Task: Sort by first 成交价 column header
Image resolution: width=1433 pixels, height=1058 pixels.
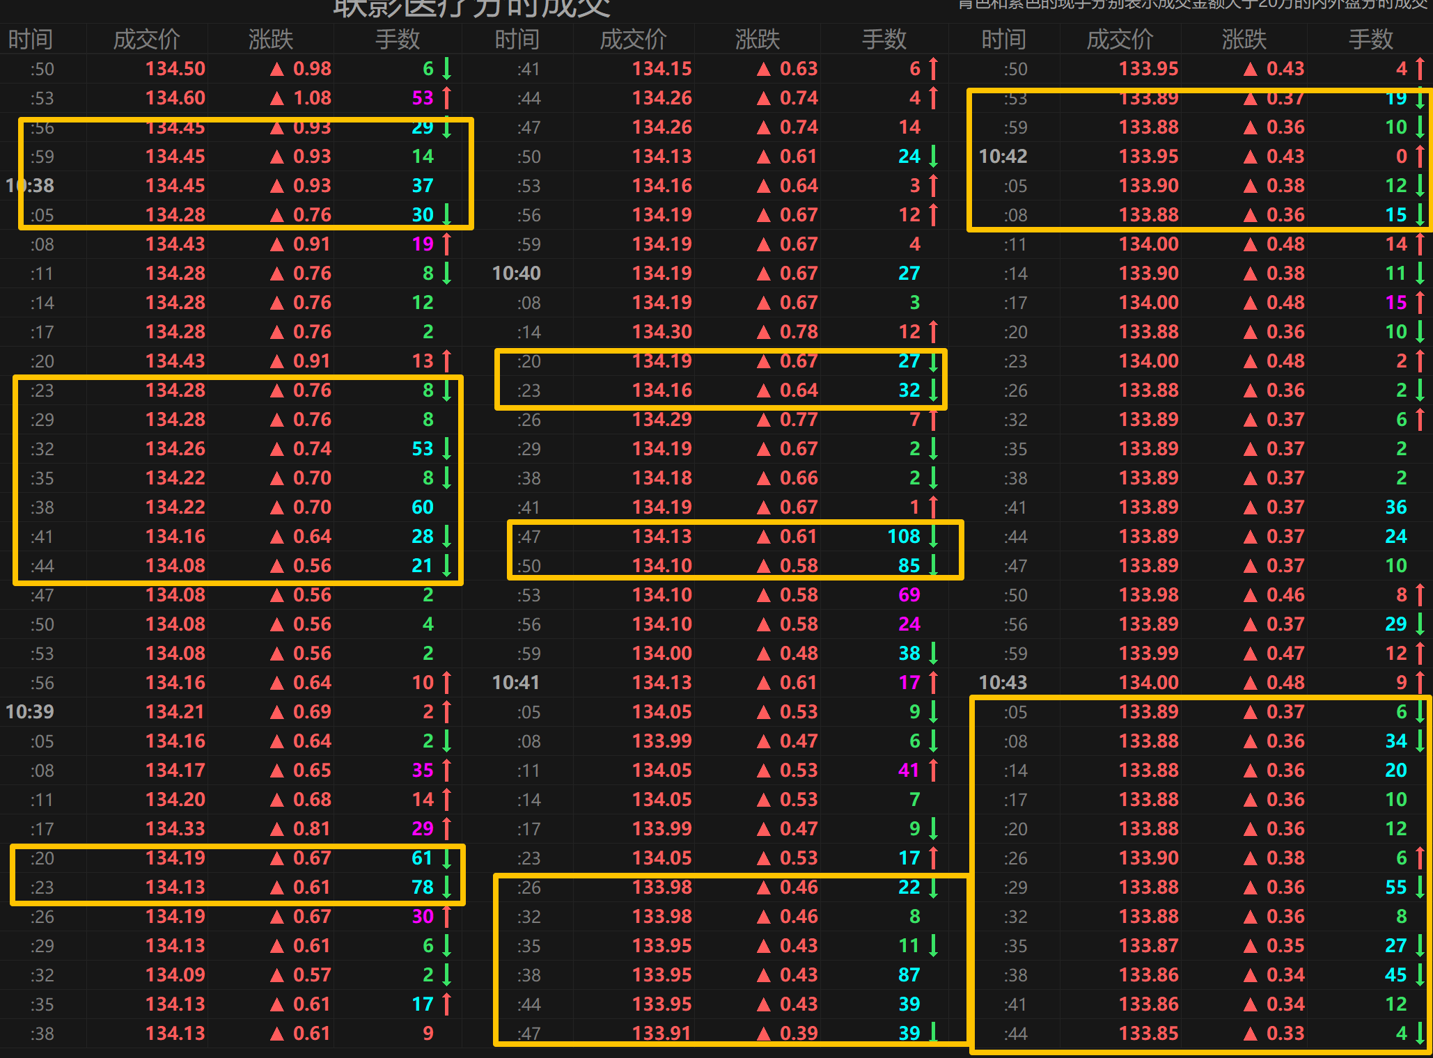Action: pyautogui.click(x=146, y=39)
